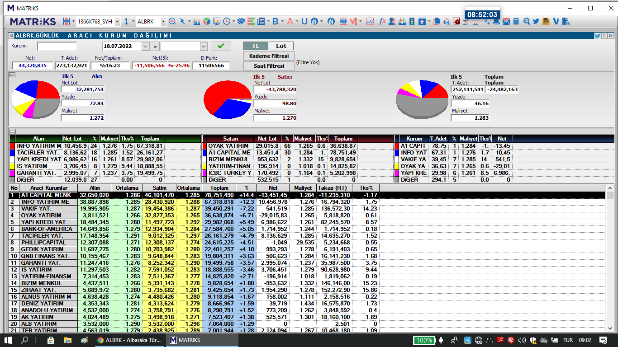Click the bar chart icon in toolbar
The height and width of the screenshot is (347, 618).
coord(197,21)
